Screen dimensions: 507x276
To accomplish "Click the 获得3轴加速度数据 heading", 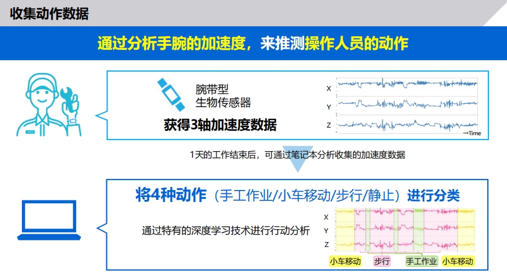I will coord(220,125).
